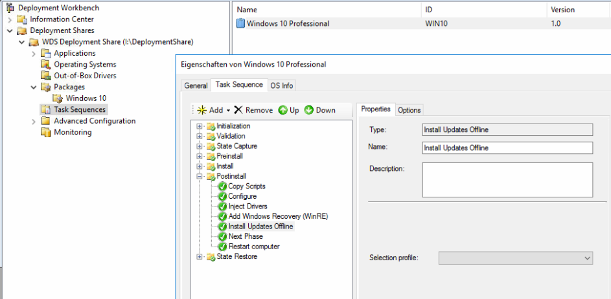Click the Operating Systems node icon
Image resolution: width=611 pixels, height=299 pixels.
click(46, 64)
